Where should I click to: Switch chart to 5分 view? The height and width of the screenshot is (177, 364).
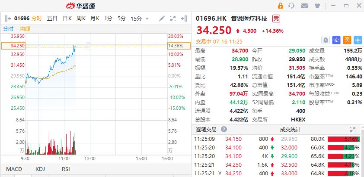(121, 19)
